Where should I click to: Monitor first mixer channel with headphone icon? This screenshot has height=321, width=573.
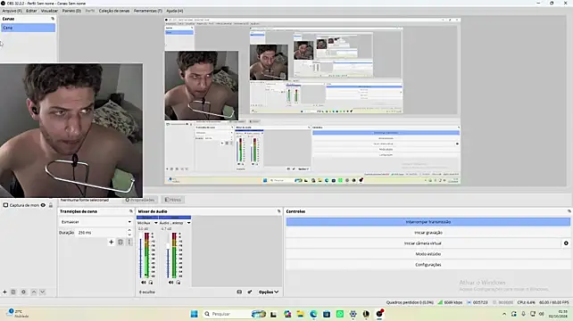pos(151,283)
